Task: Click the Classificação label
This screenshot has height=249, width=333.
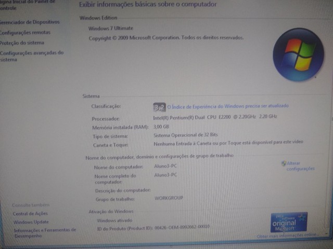Action: point(106,106)
